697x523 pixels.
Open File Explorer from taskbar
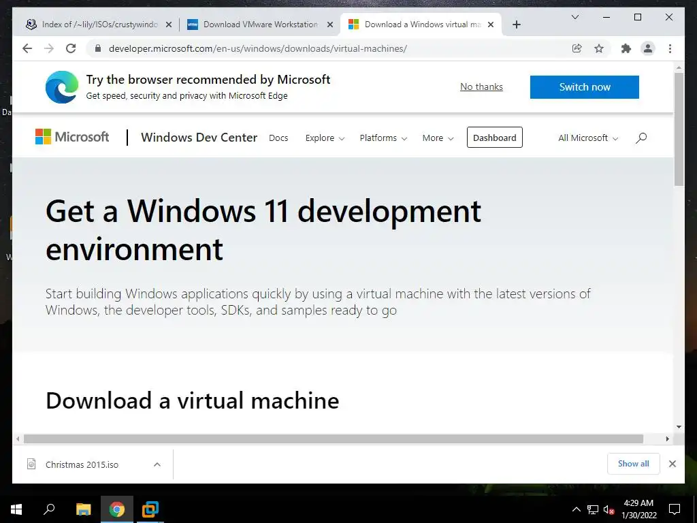(83, 509)
